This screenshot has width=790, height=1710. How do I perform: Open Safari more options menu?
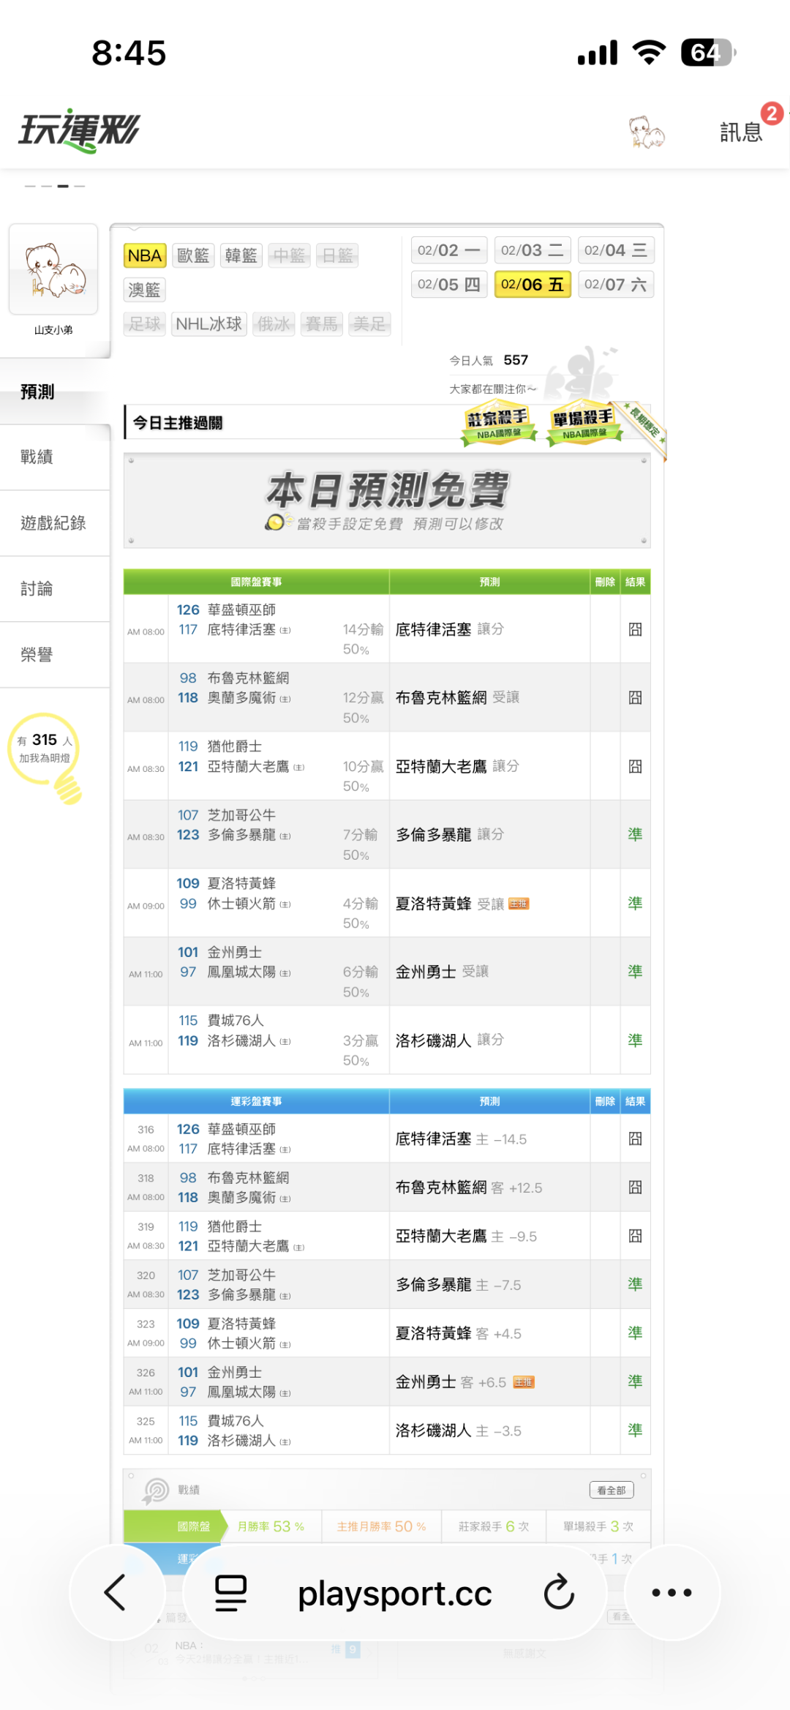click(671, 1592)
